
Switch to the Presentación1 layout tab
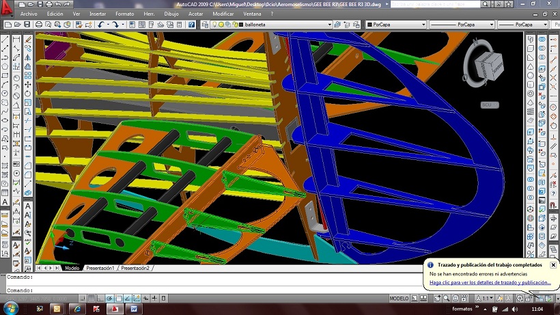100,269
